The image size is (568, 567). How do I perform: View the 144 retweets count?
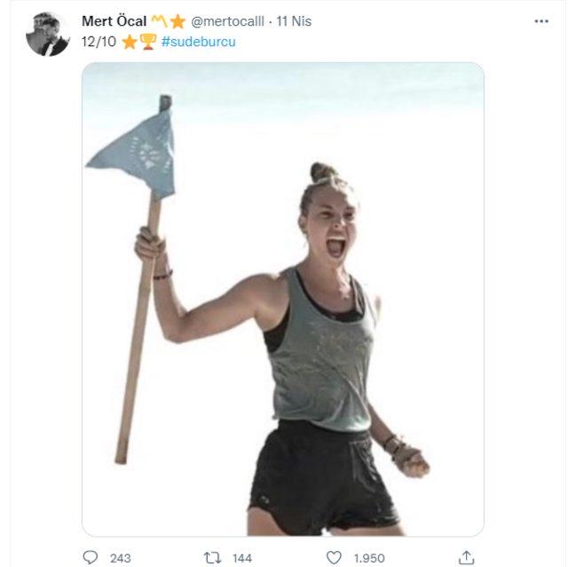pos(242,558)
